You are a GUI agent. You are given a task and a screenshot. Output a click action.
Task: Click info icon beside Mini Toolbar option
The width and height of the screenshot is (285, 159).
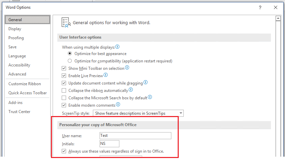click(x=127, y=68)
